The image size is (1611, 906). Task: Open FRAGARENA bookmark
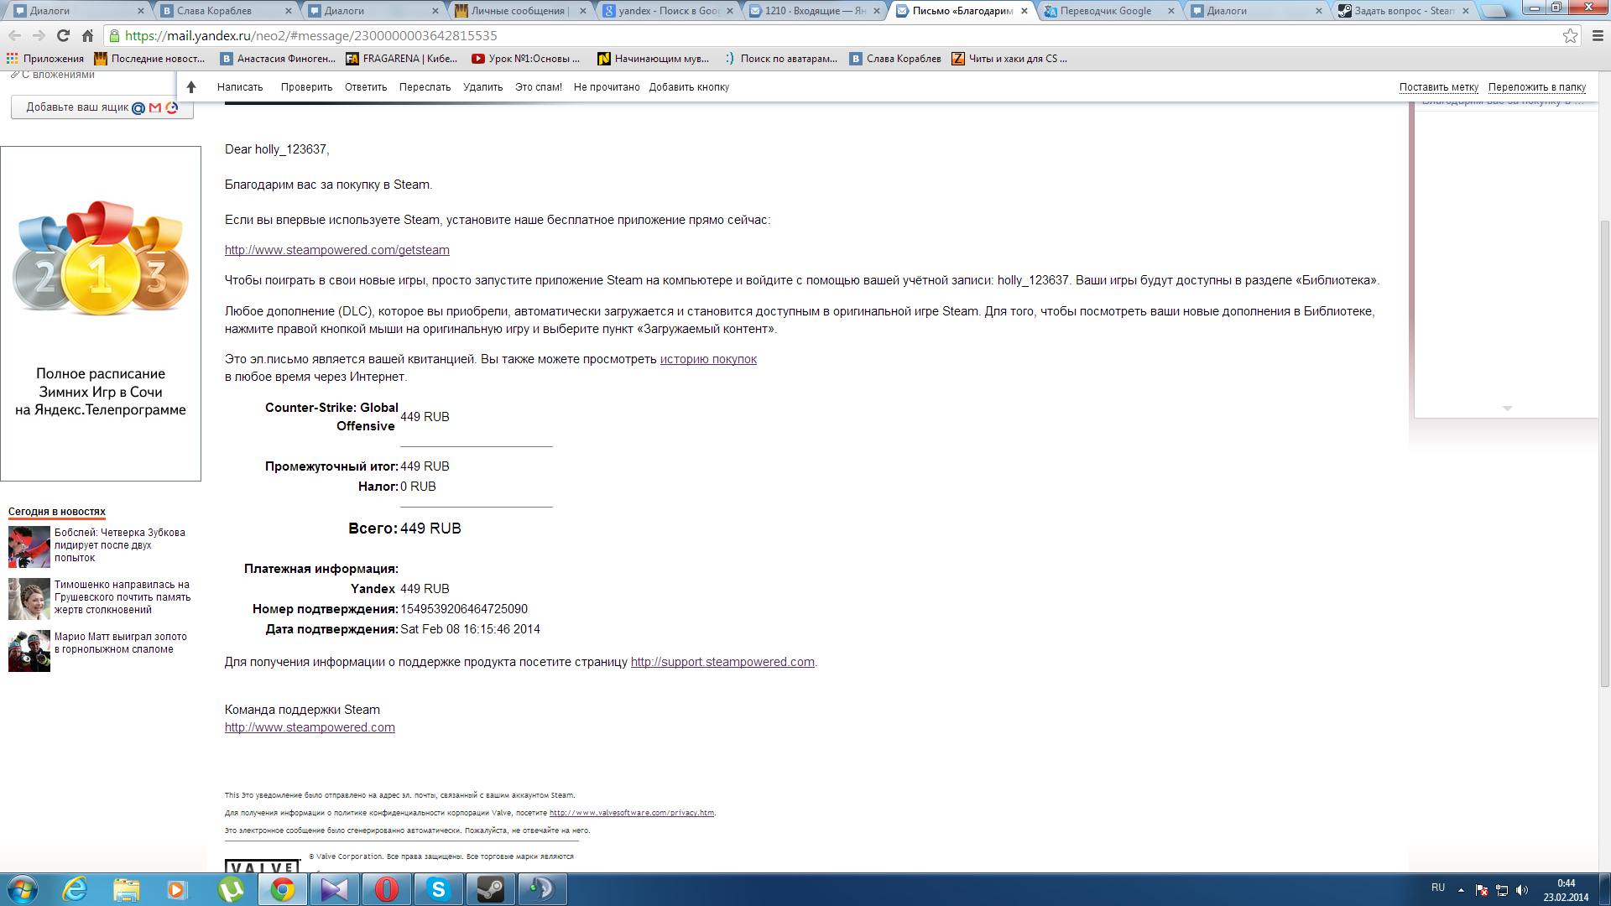[402, 59]
